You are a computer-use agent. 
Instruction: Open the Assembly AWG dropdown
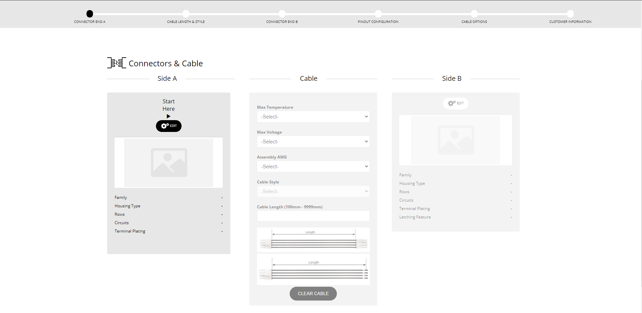point(313,166)
